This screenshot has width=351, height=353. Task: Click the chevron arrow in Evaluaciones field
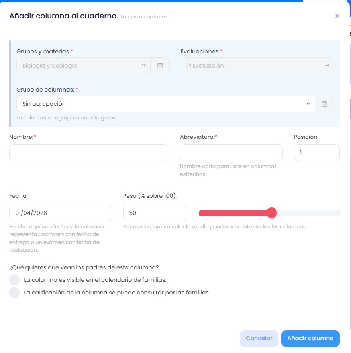coord(327,66)
